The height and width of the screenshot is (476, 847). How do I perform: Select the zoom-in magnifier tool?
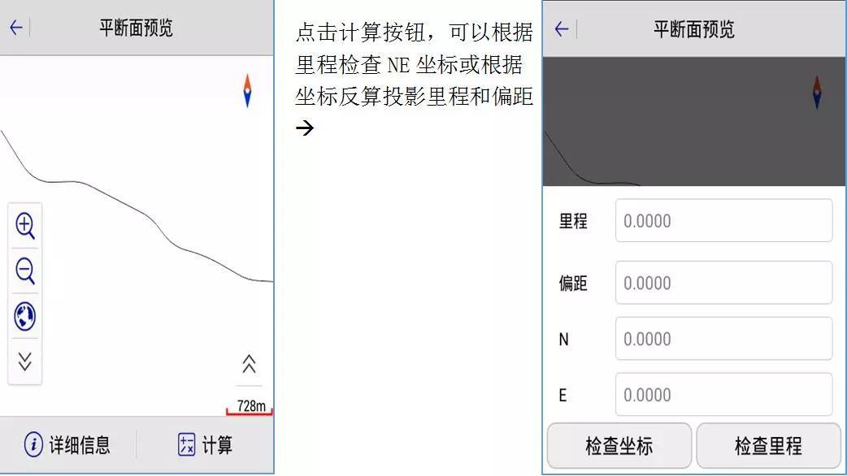[24, 227]
